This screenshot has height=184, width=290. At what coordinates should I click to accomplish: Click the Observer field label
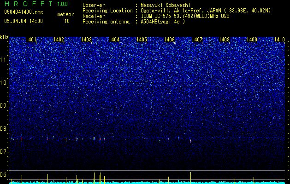[x=94, y=5]
